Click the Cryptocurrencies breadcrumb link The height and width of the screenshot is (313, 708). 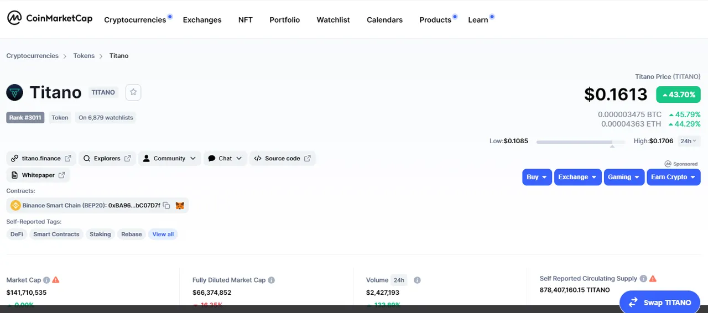pyautogui.click(x=33, y=56)
